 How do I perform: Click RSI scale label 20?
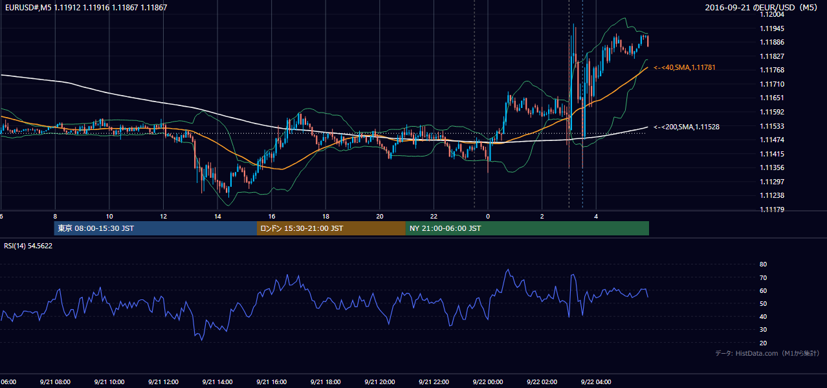pyautogui.click(x=763, y=343)
